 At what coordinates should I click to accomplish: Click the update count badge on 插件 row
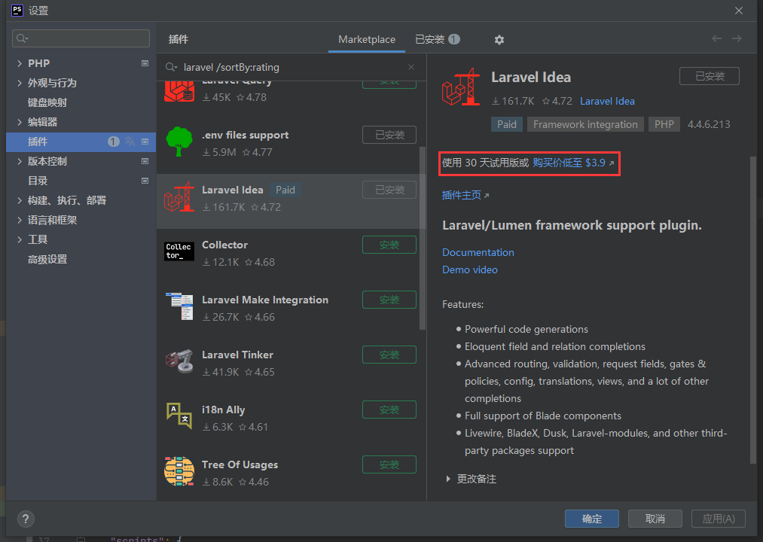(x=114, y=142)
